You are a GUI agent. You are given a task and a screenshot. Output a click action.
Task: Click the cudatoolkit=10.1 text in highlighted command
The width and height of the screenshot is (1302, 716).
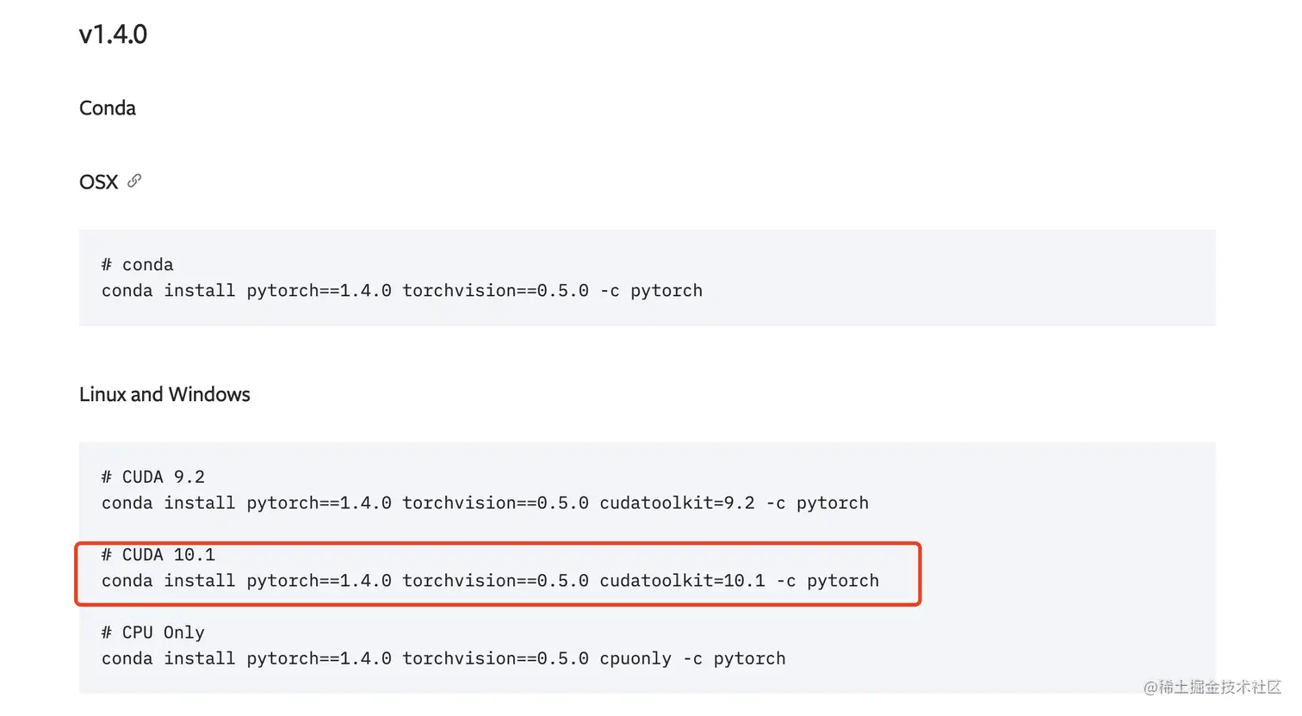click(682, 581)
